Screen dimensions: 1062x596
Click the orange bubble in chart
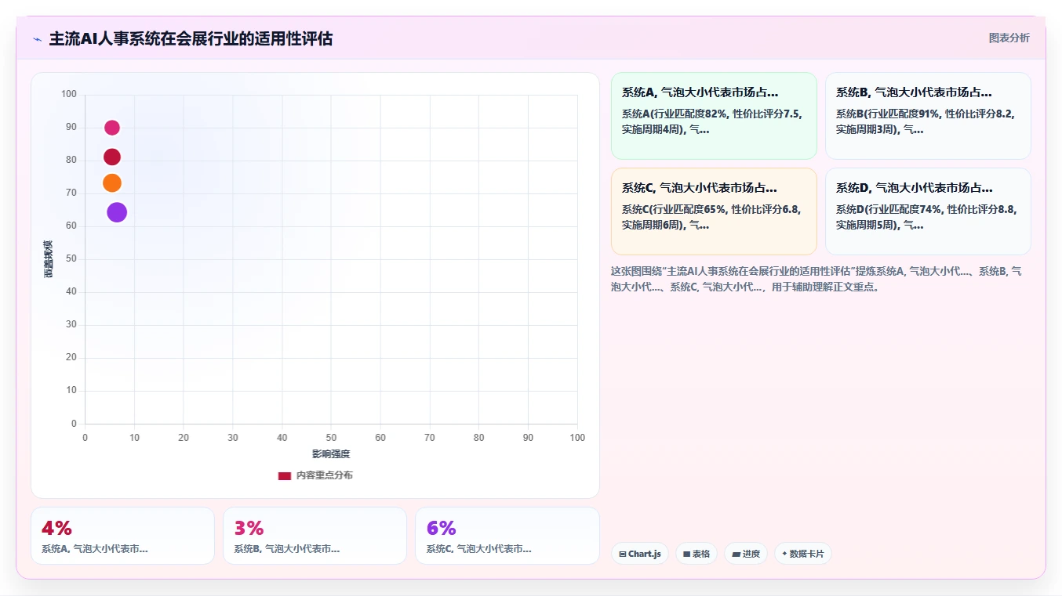pyautogui.click(x=112, y=183)
